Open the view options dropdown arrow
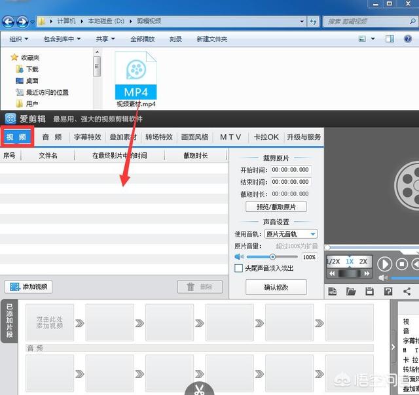 click(x=373, y=39)
